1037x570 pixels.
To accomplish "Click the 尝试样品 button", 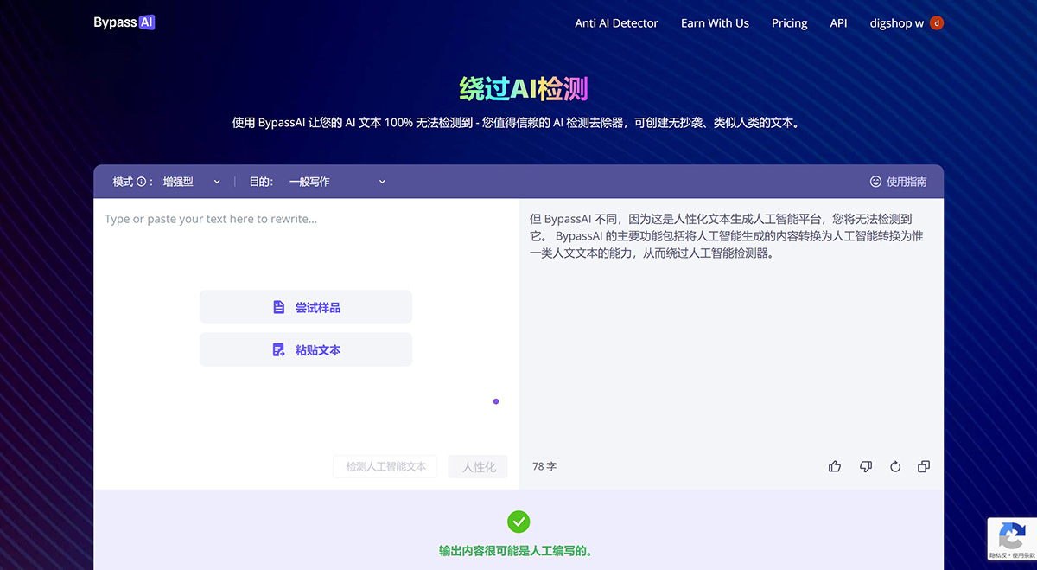I will [306, 307].
